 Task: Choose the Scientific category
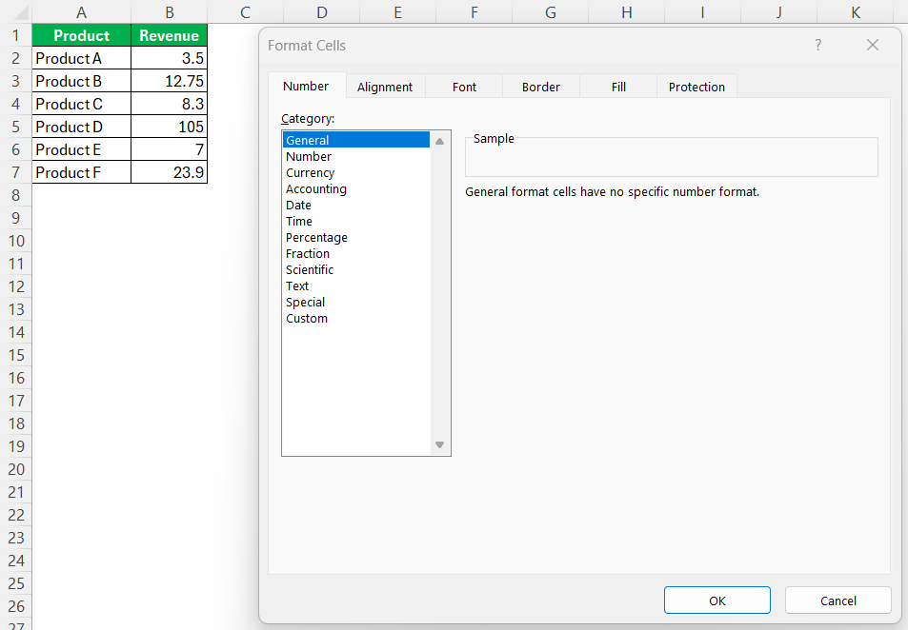(356, 269)
